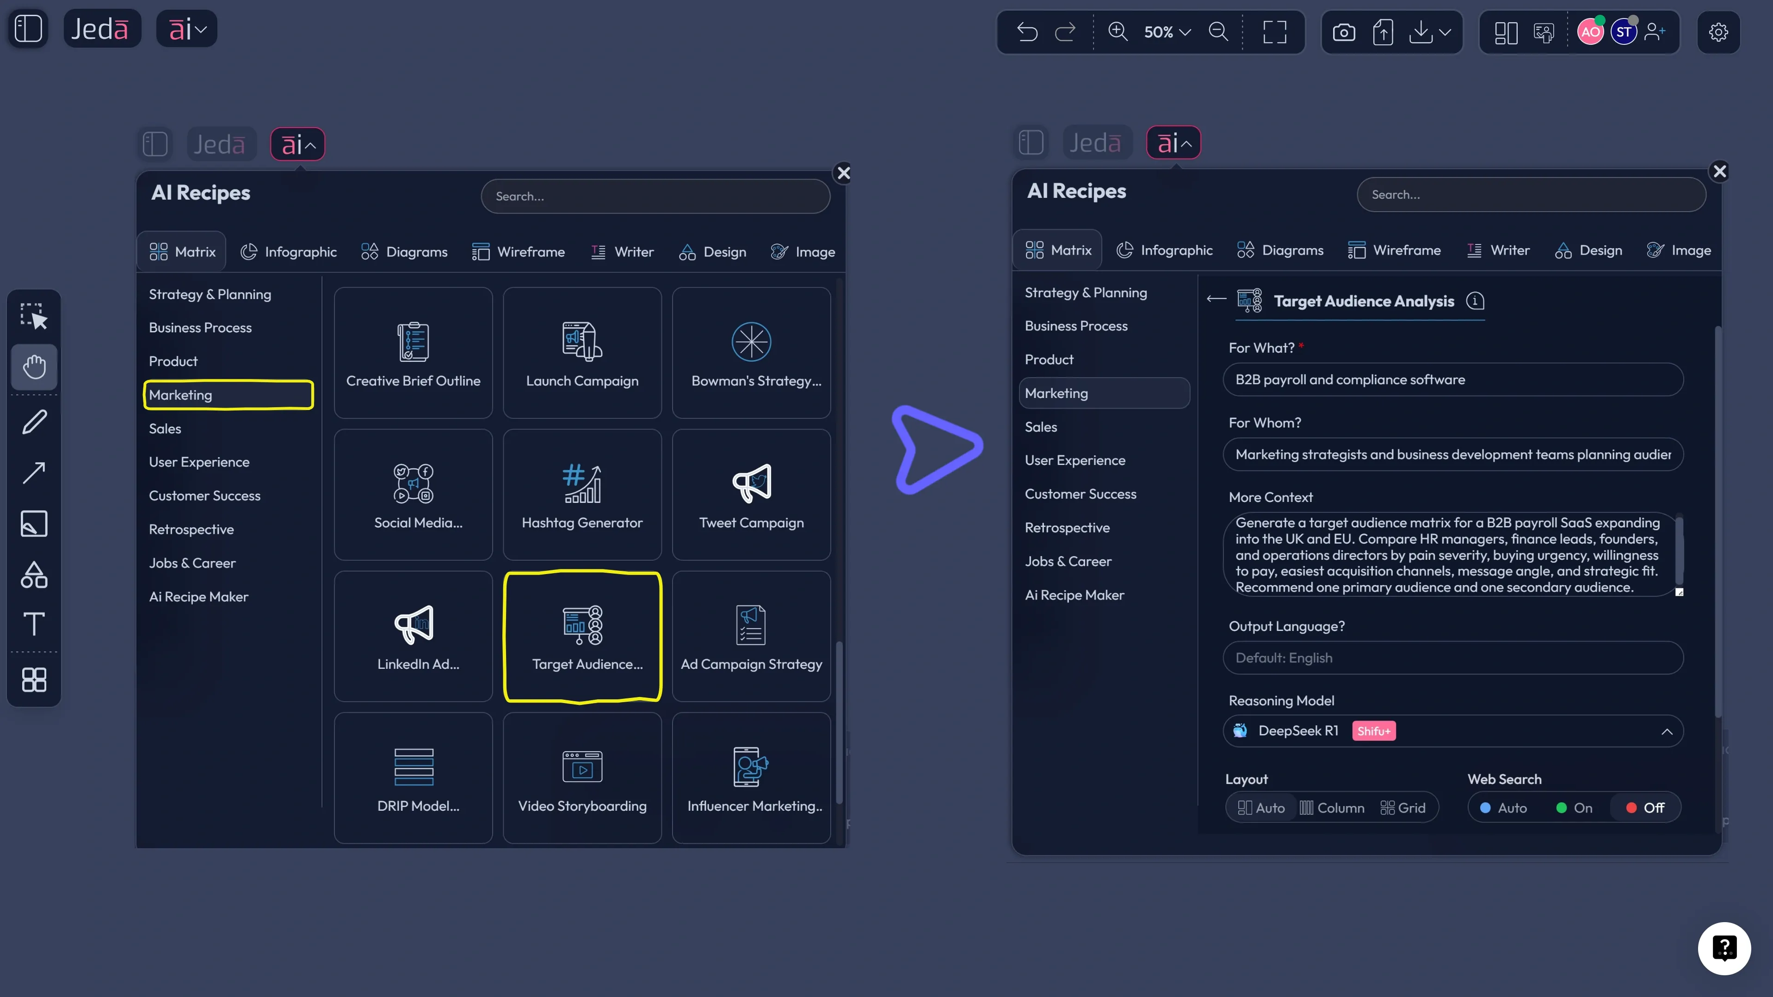Screen dimensions: 1773x997
Task: Pick the text tool
Action: pos(34,624)
